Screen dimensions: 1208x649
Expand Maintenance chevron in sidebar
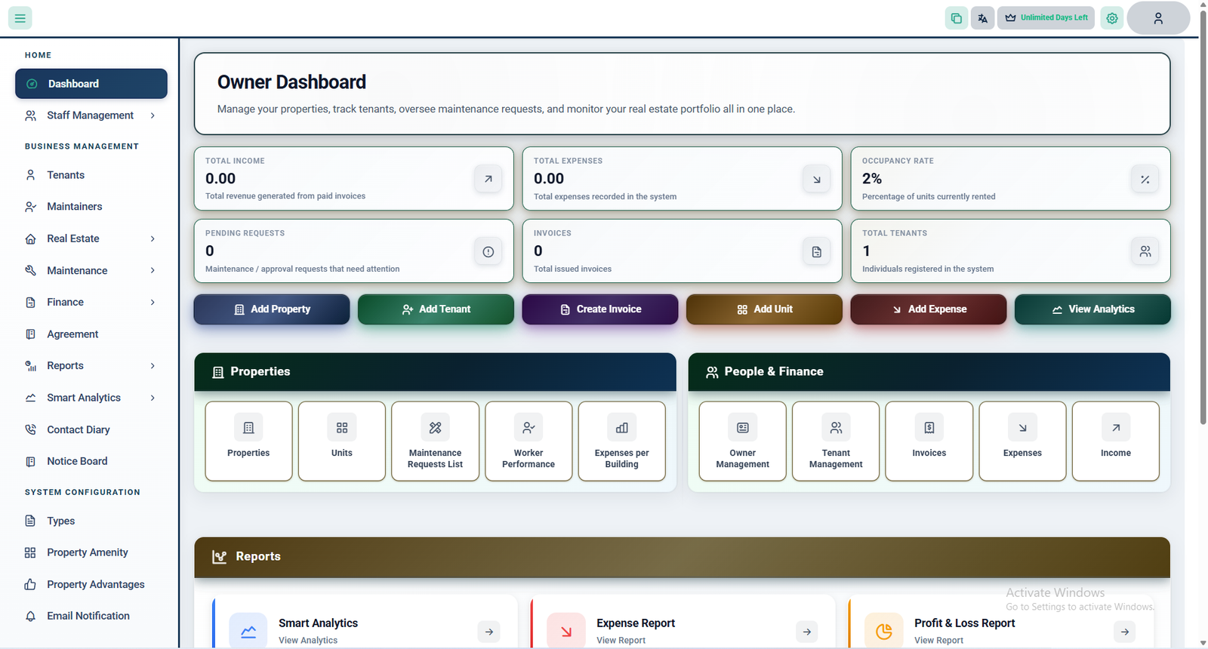[x=153, y=270]
